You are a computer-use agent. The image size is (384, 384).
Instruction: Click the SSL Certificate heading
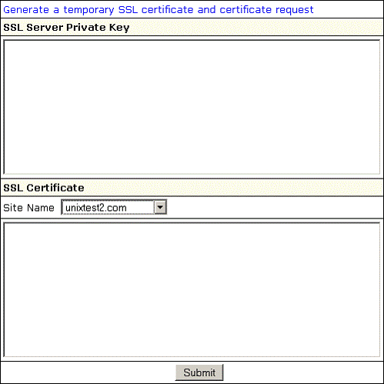pyautogui.click(x=44, y=188)
